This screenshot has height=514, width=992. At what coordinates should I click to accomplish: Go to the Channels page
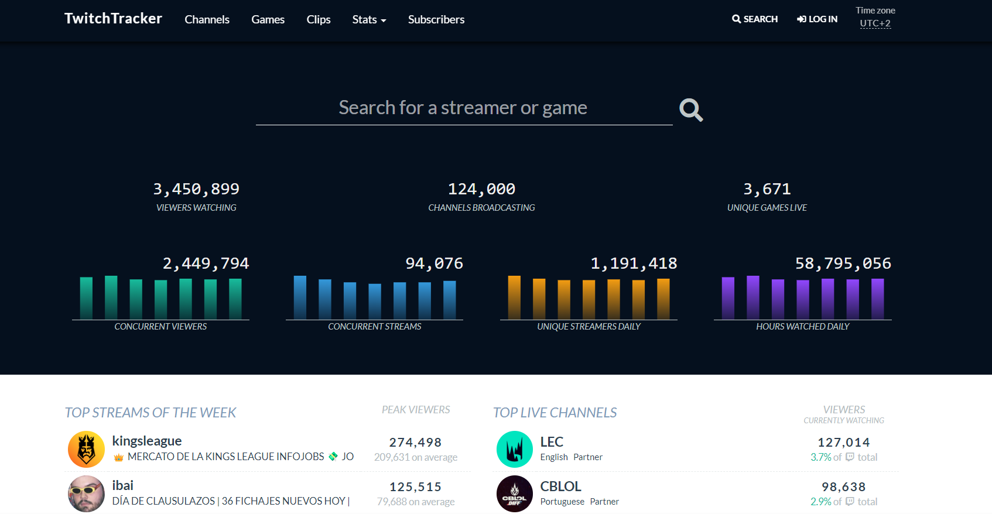(207, 19)
